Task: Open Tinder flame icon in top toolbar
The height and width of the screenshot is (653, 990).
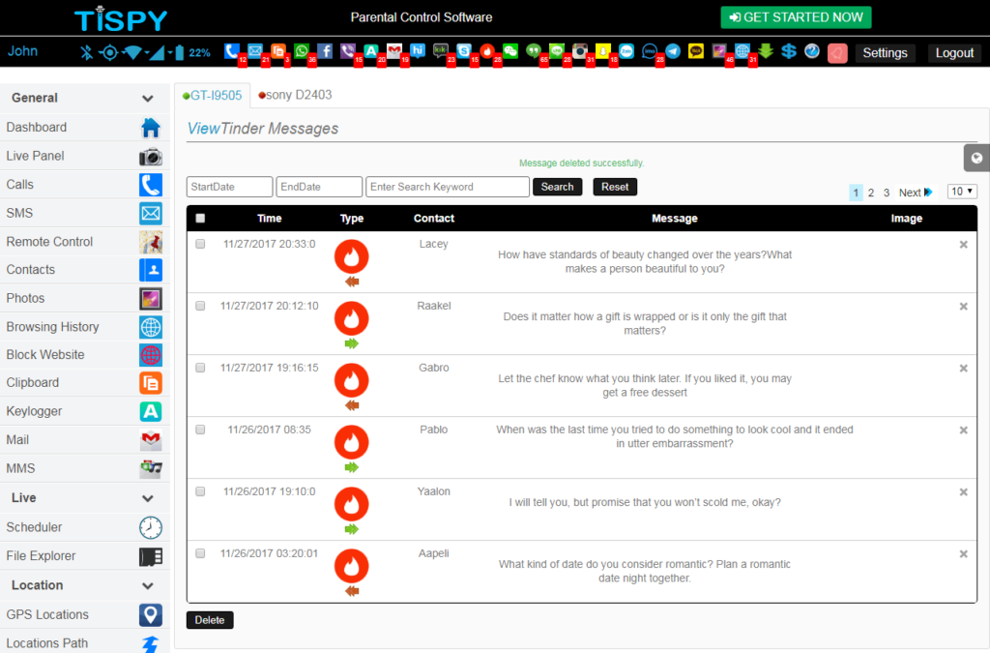Action: coord(487,51)
